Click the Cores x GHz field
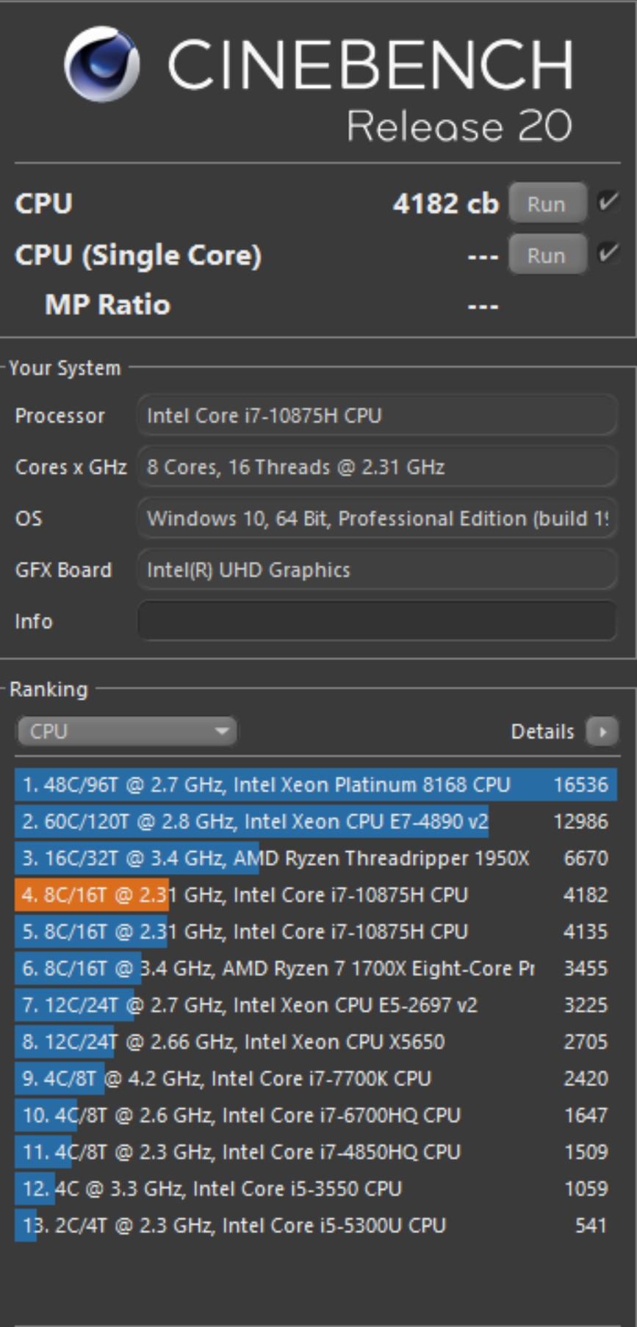 376,467
